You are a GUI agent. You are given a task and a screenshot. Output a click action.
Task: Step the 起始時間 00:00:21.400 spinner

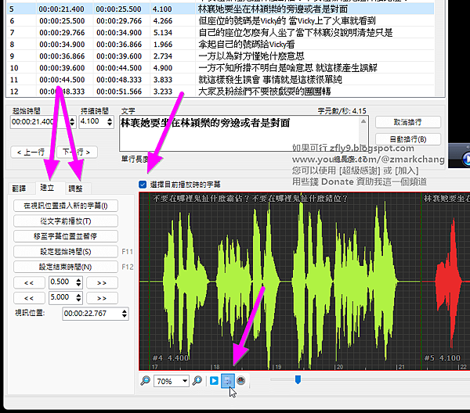[x=72, y=122]
